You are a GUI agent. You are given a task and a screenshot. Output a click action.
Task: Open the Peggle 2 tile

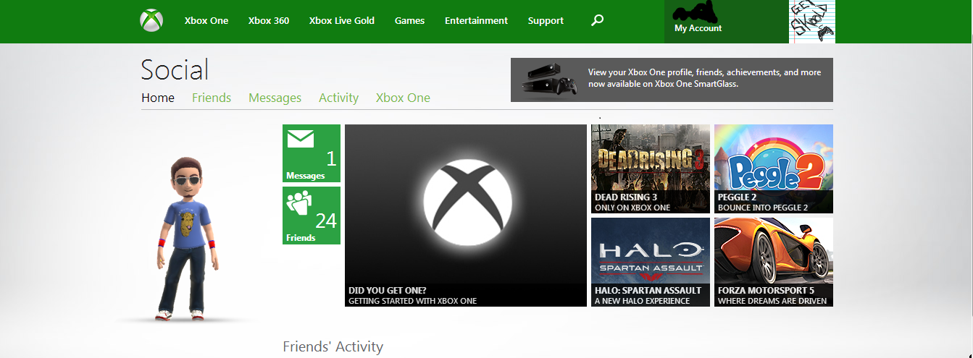(774, 169)
